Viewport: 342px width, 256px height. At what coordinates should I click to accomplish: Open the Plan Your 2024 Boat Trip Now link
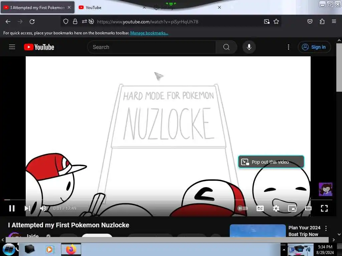coord(305,231)
